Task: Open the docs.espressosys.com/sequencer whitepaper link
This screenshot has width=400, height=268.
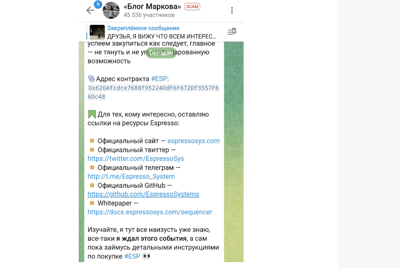Action: click(150, 212)
